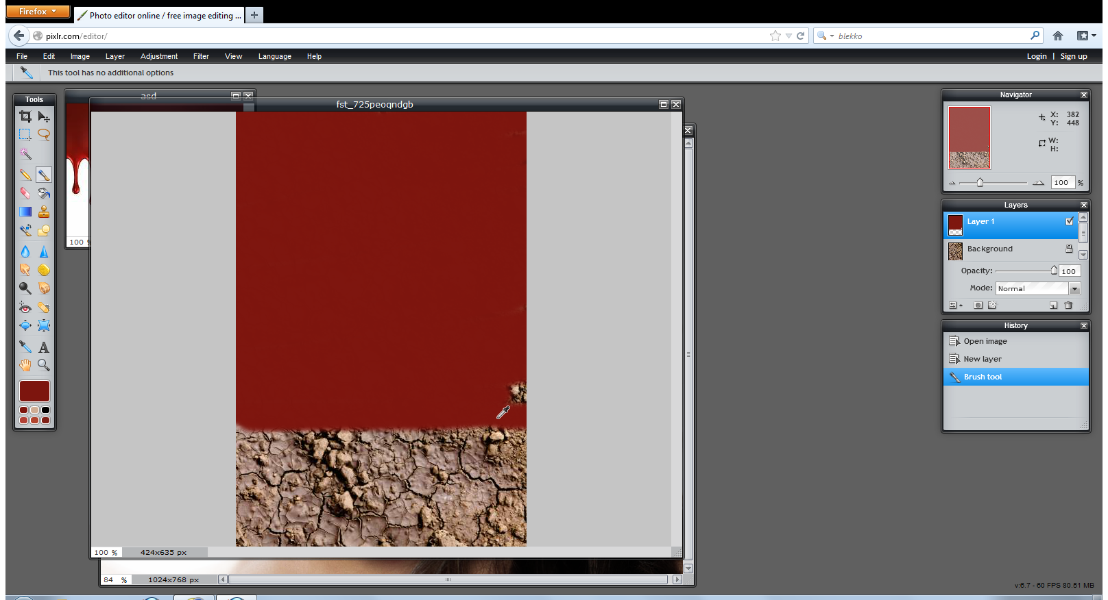This screenshot has height=600, width=1108.
Task: Go to Firefox home page
Action: coord(1058,36)
